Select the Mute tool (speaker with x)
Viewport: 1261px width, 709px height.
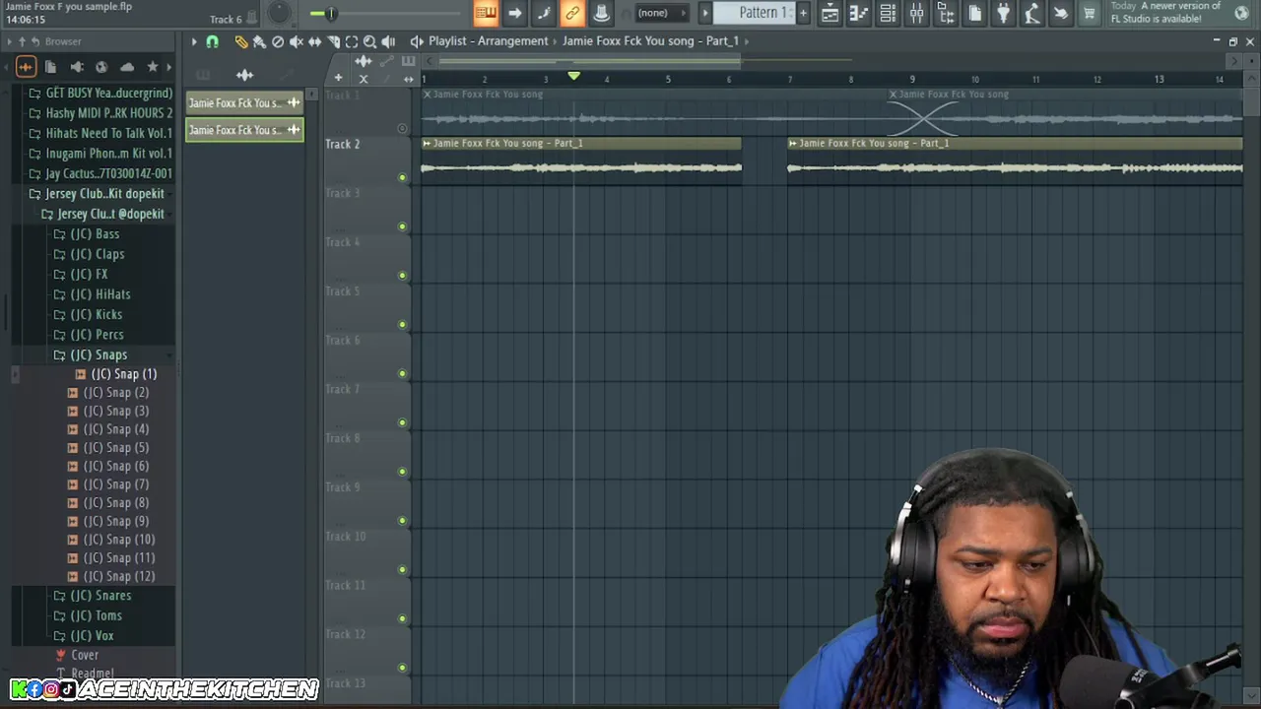pos(297,41)
